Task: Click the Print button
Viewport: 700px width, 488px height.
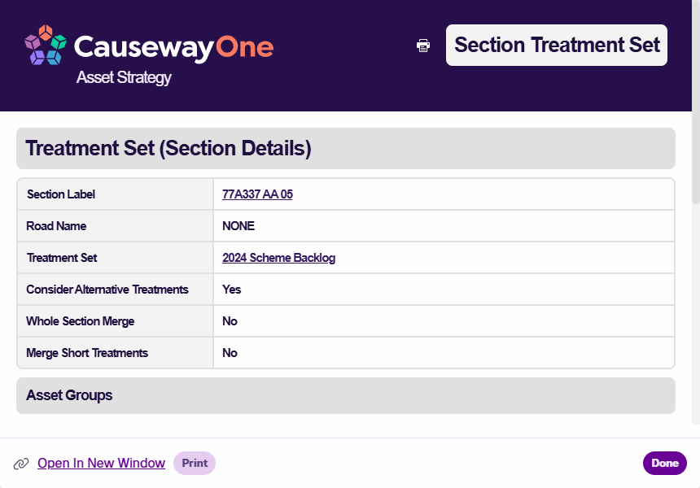Action: click(x=195, y=463)
